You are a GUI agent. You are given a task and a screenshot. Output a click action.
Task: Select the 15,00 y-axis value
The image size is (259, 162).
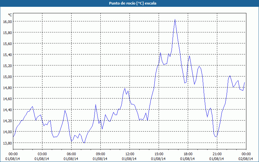tap(7, 77)
